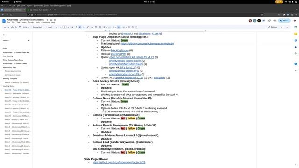Click the Add comment icon
299x168 pixels.
pos(96,27)
